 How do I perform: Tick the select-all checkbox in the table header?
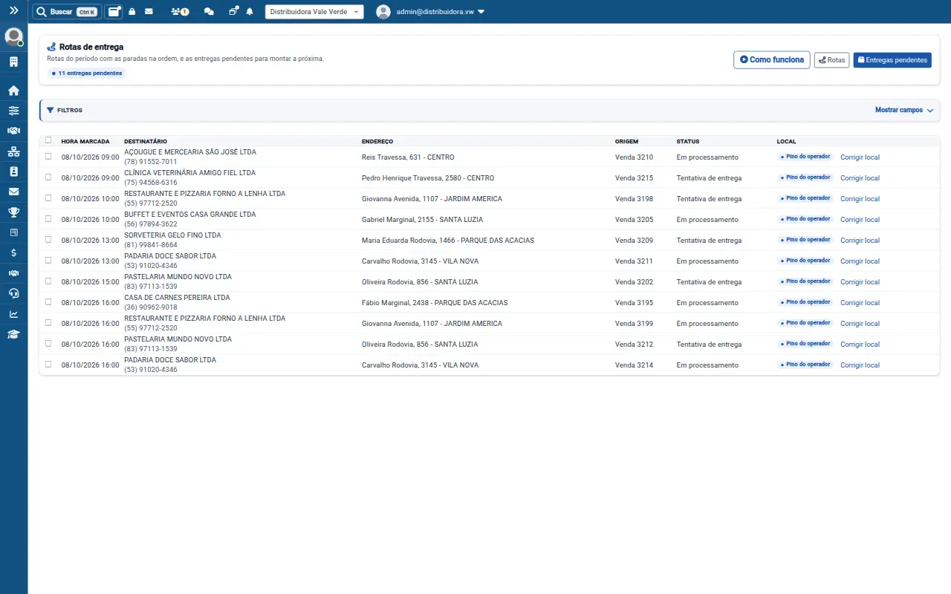coord(48,140)
